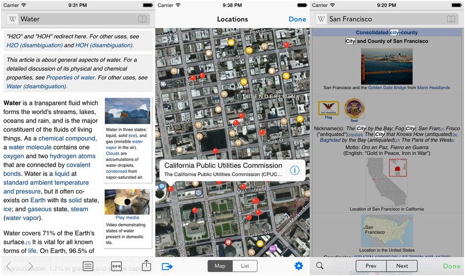Tap the blue exit arrow icon below the map
Screen dimensions: 465x276
click(x=167, y=266)
